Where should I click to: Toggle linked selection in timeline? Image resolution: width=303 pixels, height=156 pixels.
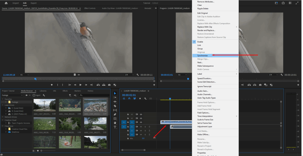[135, 98]
